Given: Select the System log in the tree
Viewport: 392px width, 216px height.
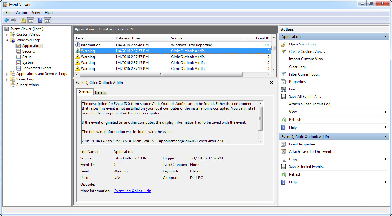Looking at the screenshot, I should click(28, 62).
